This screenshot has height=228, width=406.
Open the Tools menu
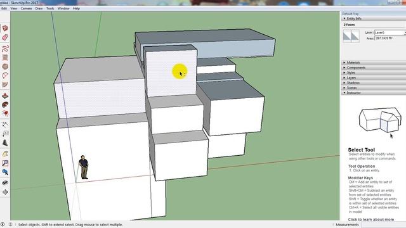pyautogui.click(x=50, y=8)
